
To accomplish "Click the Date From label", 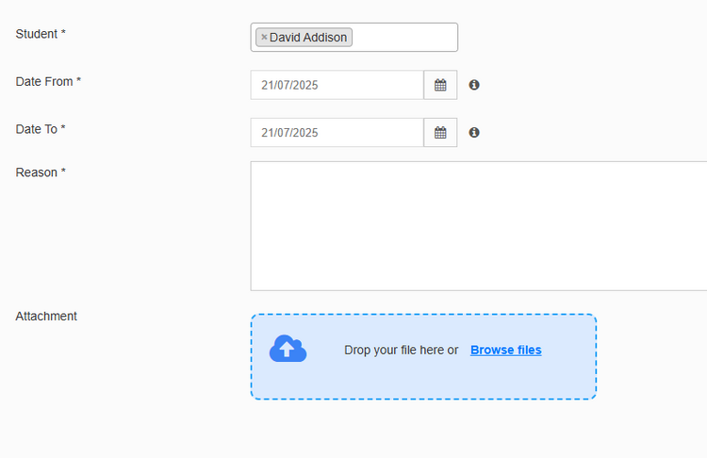I will [48, 82].
